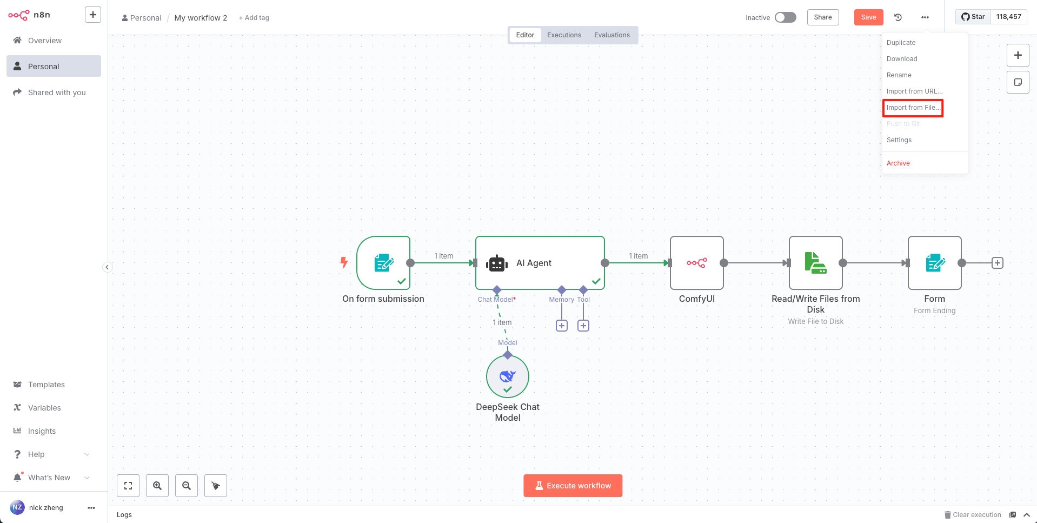The width and height of the screenshot is (1037, 523).
Task: Choose Import from URL...
Action: point(925,91)
